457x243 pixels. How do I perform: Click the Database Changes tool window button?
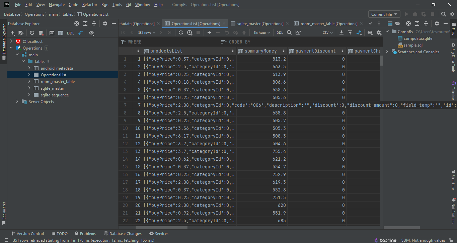point(123,234)
